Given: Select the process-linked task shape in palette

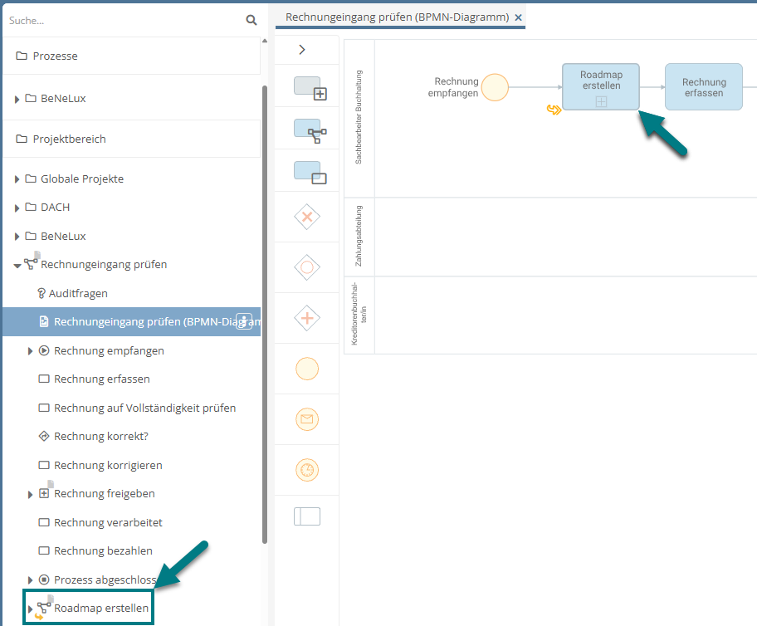Looking at the screenshot, I should (x=310, y=131).
